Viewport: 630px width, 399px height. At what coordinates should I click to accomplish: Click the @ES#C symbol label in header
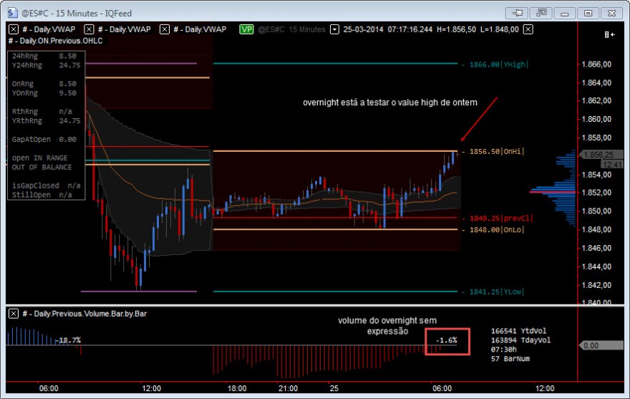pyautogui.click(x=271, y=29)
